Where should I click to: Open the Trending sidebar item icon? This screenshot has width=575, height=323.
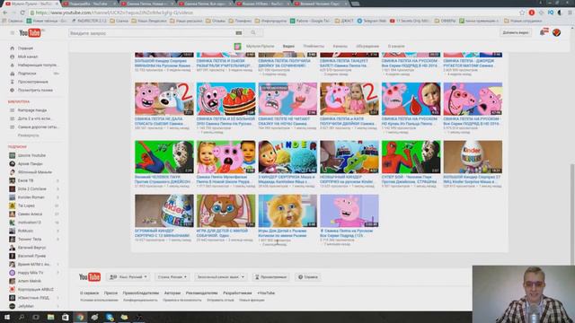12,65
